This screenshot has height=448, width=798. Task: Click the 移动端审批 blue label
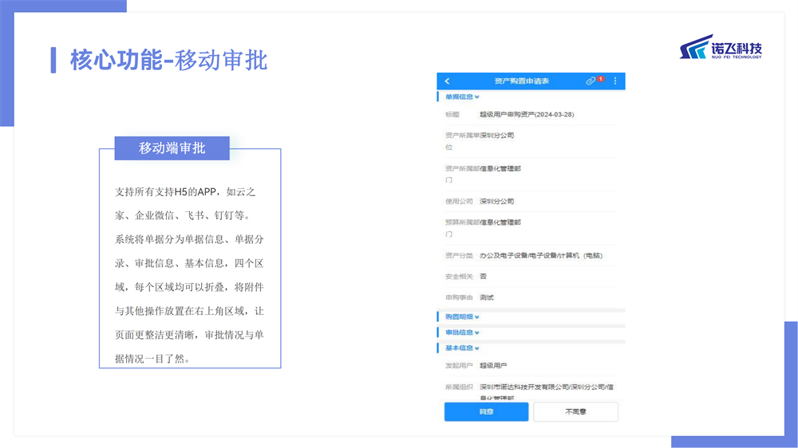[x=172, y=148]
